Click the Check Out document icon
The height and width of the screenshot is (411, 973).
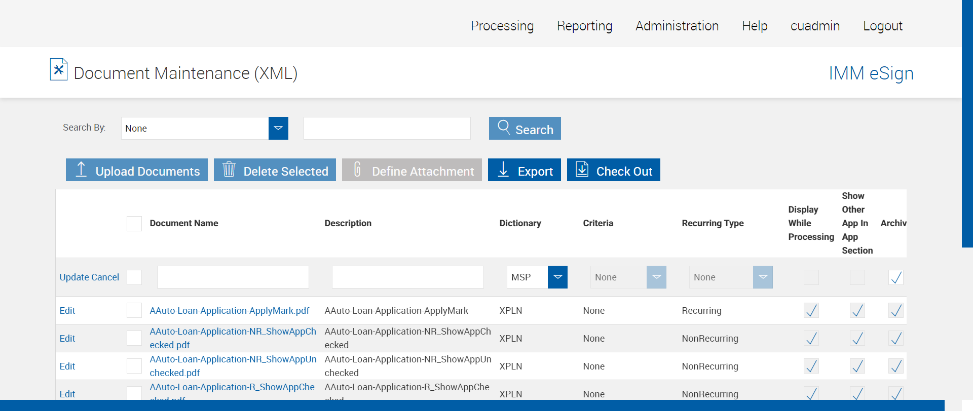click(x=582, y=170)
